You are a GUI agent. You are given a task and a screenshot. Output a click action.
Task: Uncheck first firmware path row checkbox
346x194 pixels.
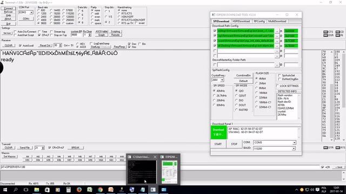215,31
